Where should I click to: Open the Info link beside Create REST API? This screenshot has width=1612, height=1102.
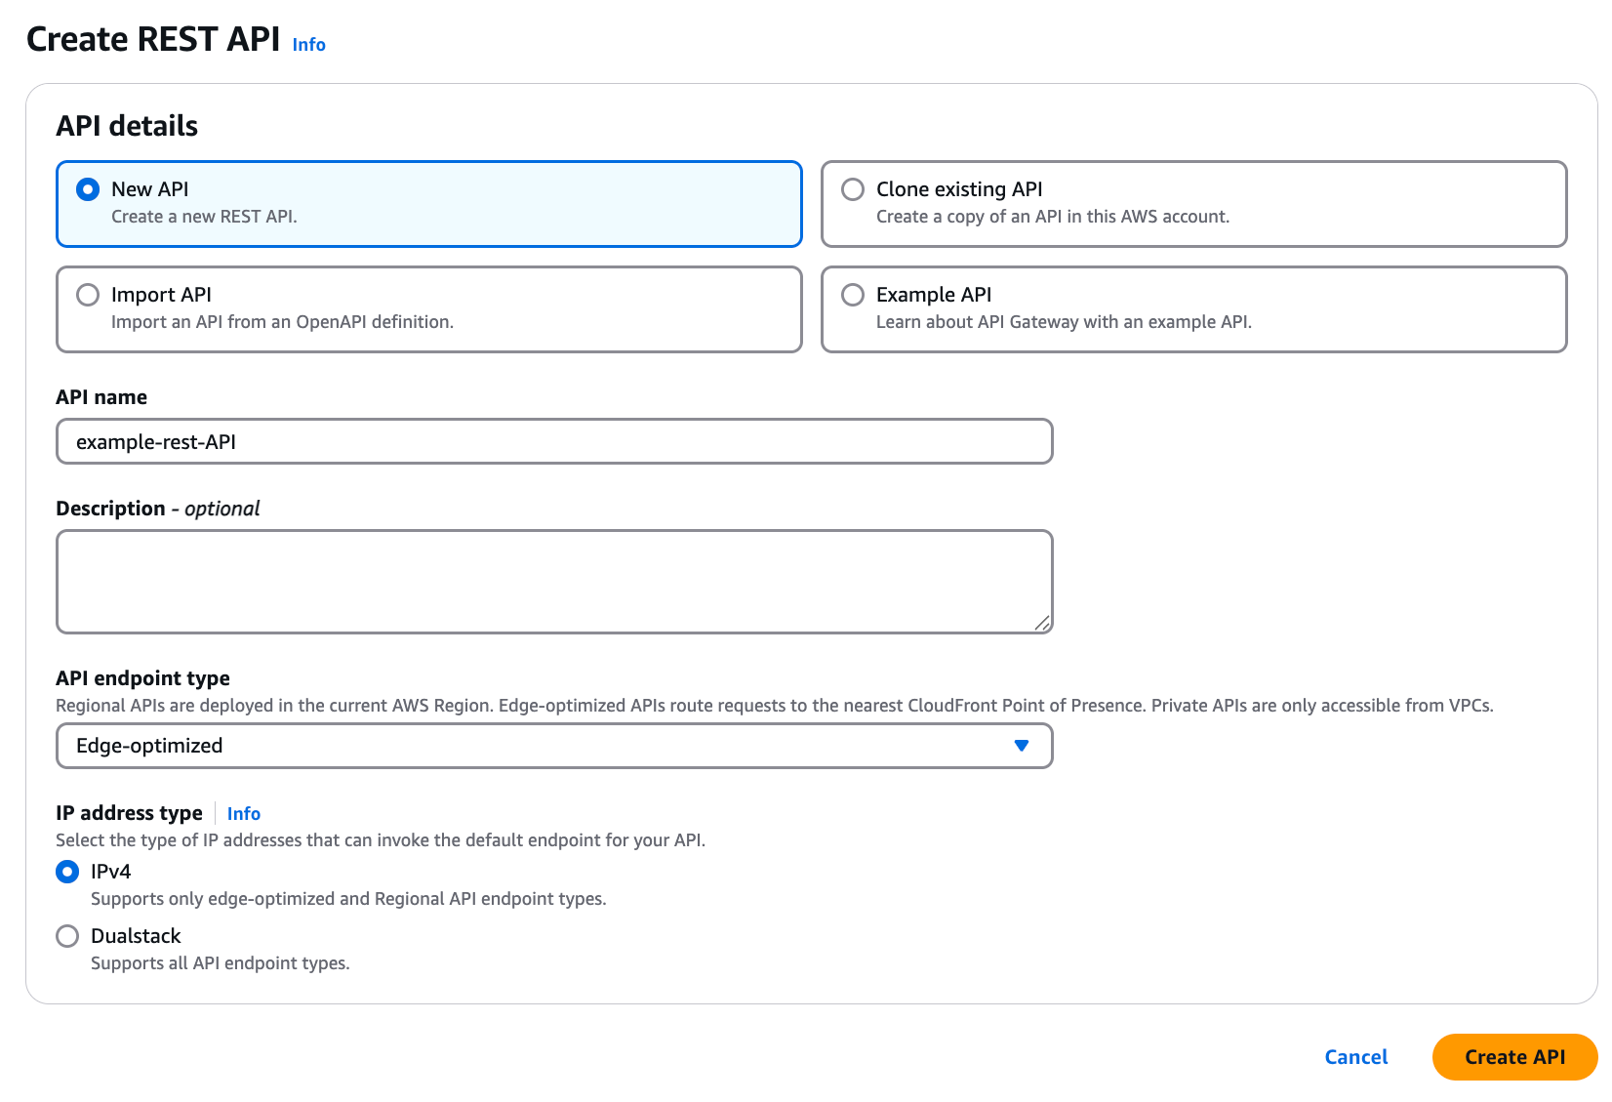[308, 45]
